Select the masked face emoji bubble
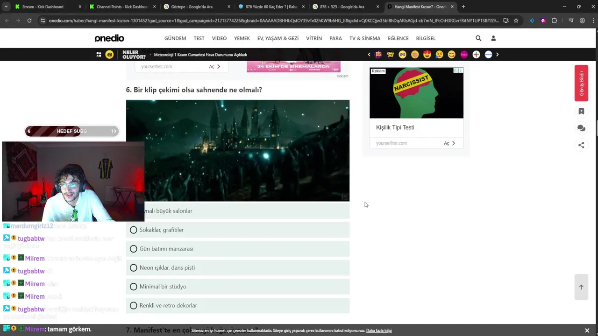 coord(403,55)
